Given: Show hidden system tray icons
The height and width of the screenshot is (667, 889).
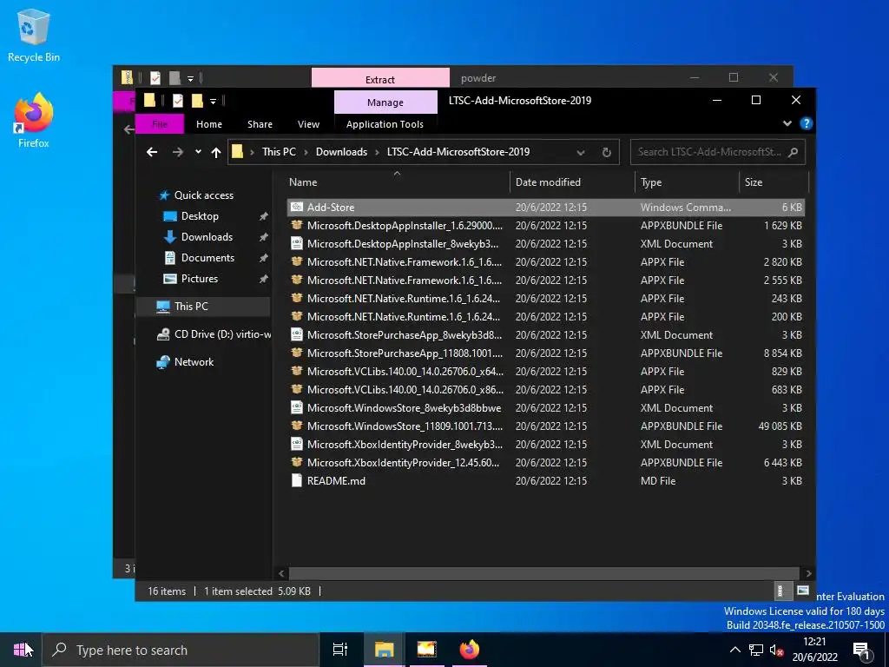Looking at the screenshot, I should pos(734,650).
